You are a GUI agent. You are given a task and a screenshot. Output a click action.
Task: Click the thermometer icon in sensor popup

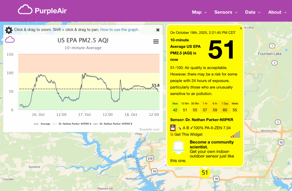tap(179, 128)
